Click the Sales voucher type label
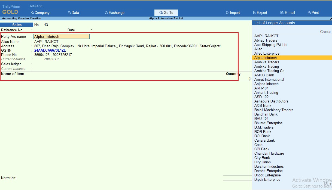This screenshot has width=332, height=190. (x=17, y=25)
